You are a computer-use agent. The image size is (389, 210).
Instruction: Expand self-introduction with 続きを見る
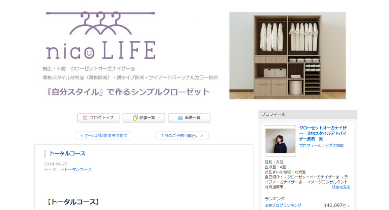pos(341,187)
